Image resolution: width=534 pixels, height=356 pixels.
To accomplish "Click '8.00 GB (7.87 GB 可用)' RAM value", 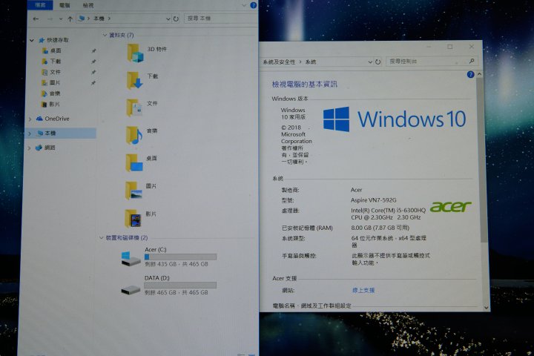I will [380, 228].
